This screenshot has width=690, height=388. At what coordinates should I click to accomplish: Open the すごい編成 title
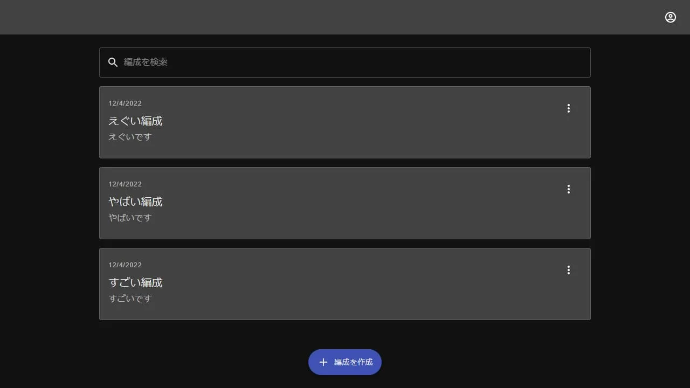tap(135, 282)
